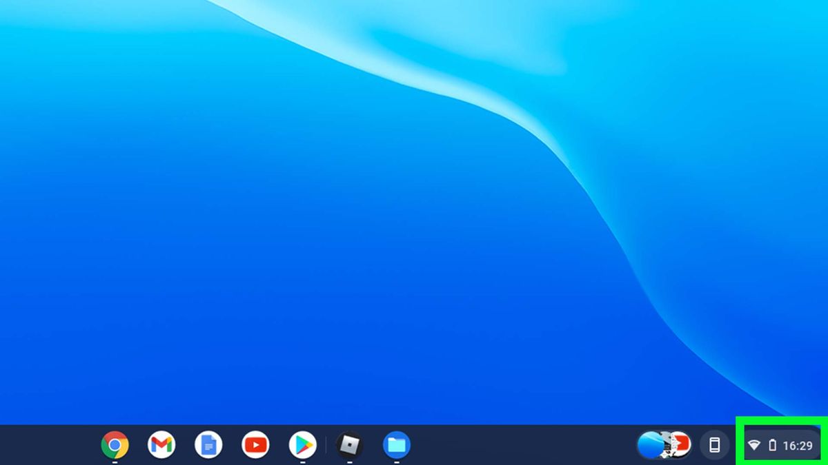Open the Files app
Screen dimensions: 828x465
tap(395, 444)
